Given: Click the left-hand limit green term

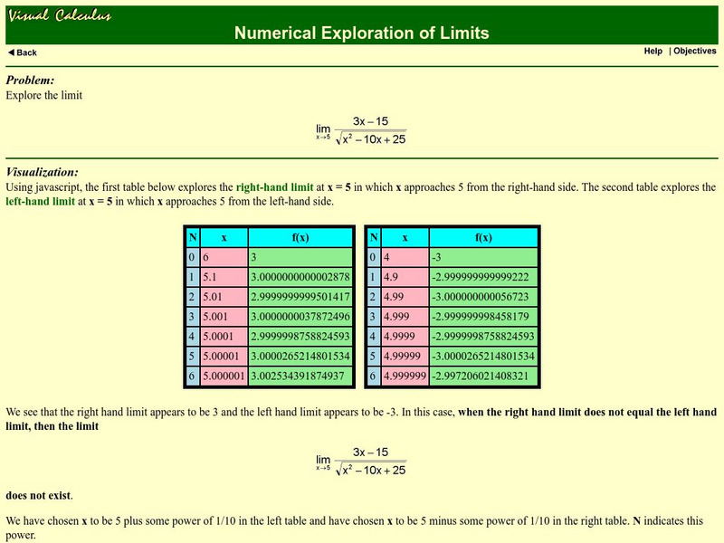Looking at the screenshot, I should pyautogui.click(x=40, y=201).
